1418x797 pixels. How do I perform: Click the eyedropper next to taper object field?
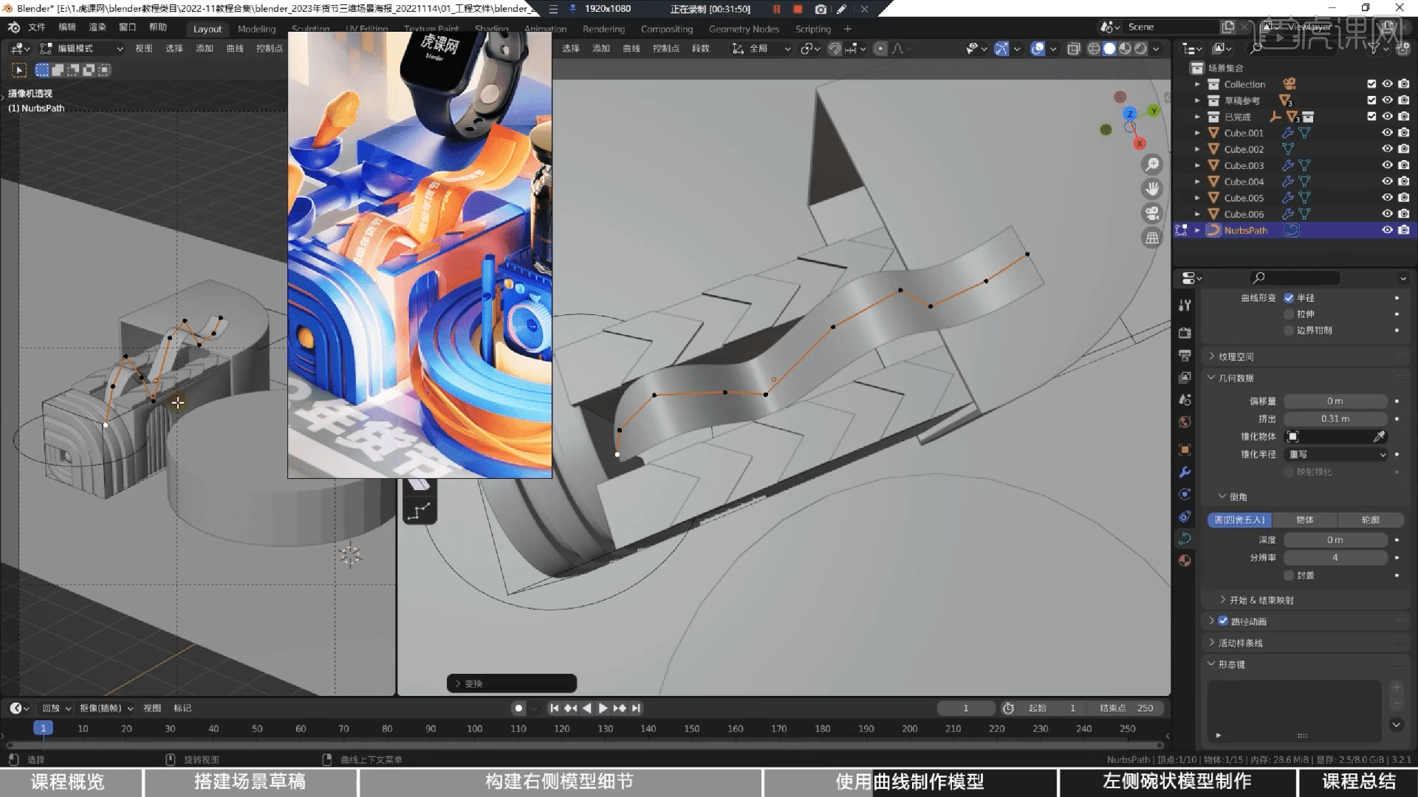1378,437
